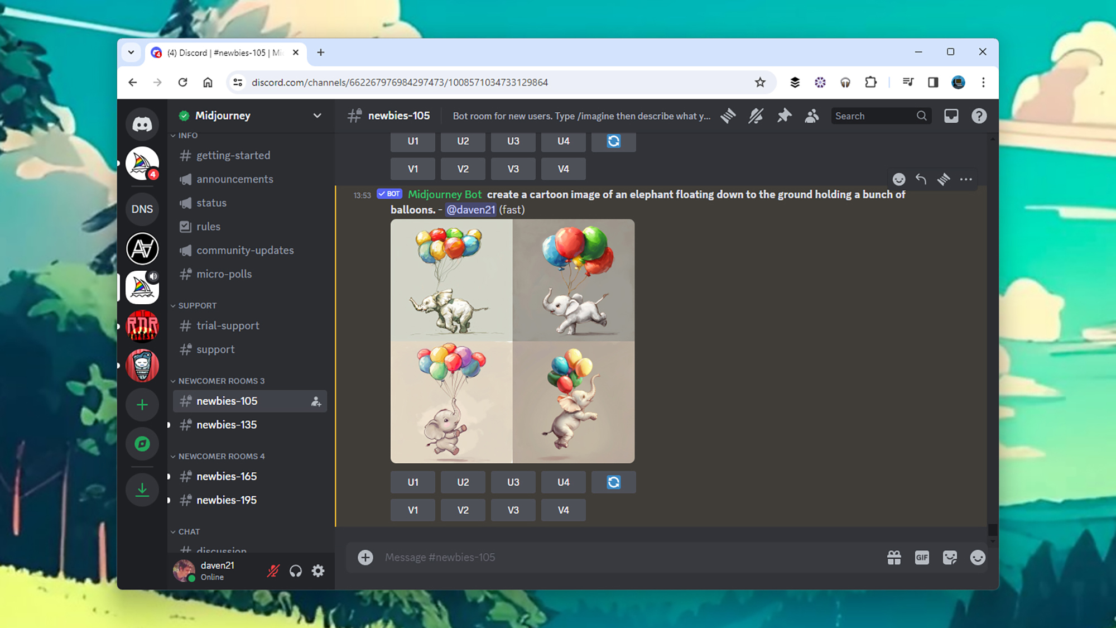Click the GIF picker icon
This screenshot has height=628, width=1116.
922,557
